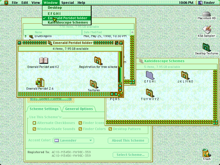Choose Emerald Peridot folder in the Window menu
Screen dimensions: 220x165
tap(67, 18)
